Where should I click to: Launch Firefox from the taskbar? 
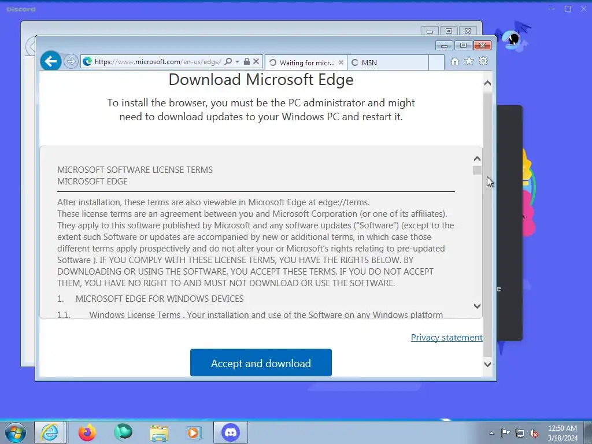point(87,432)
